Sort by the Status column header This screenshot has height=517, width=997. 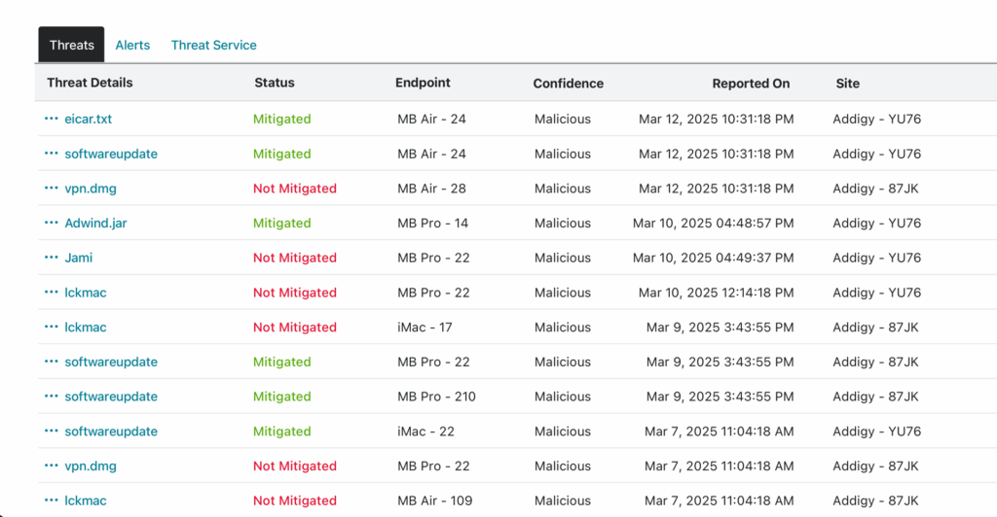(x=274, y=83)
